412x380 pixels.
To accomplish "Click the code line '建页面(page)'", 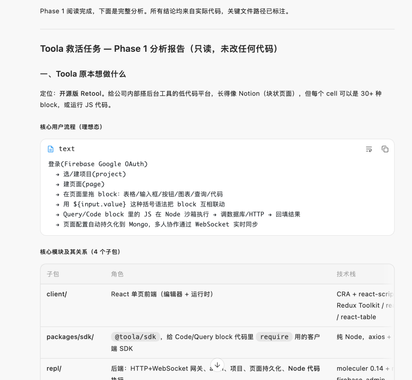I will pos(80,184).
